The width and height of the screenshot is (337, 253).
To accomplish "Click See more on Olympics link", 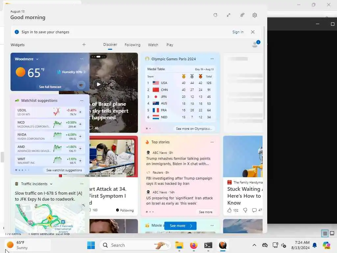I will click(194, 129).
